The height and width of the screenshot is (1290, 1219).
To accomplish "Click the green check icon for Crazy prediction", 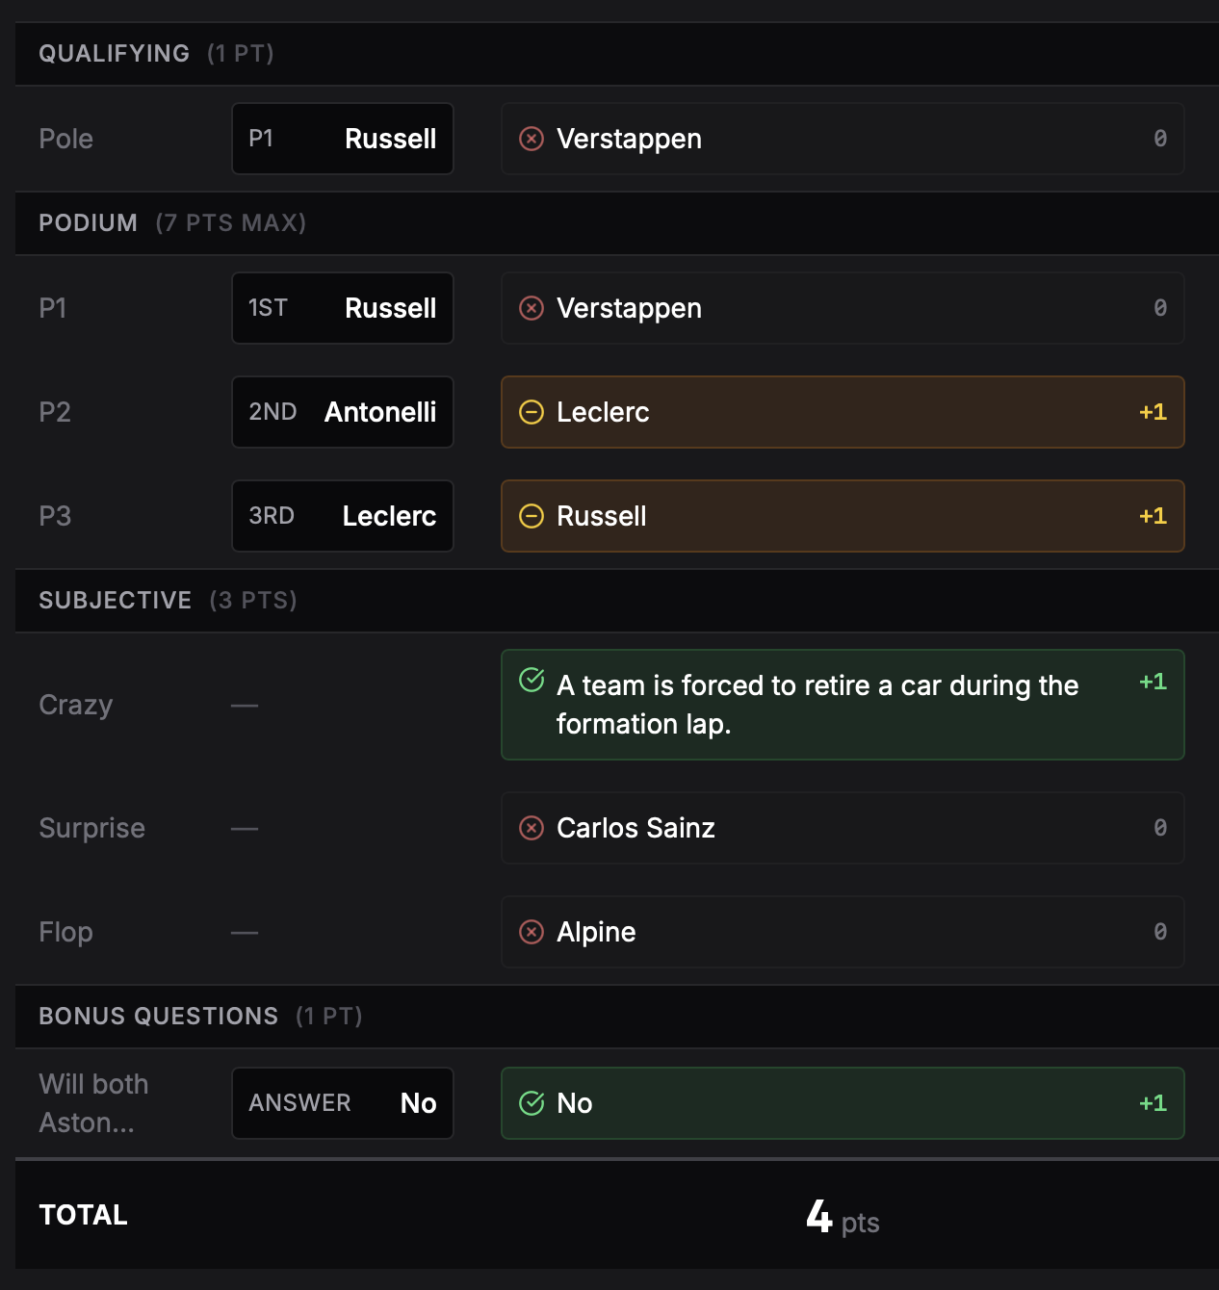I will (x=532, y=680).
